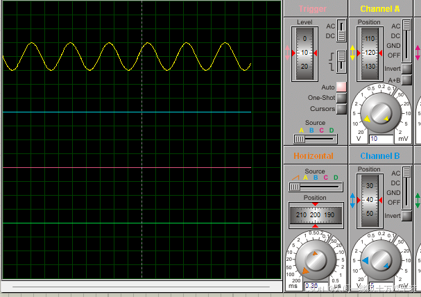The width and height of the screenshot is (421, 297).
Task: Enable One-Shot trigger mode
Action: point(341,98)
